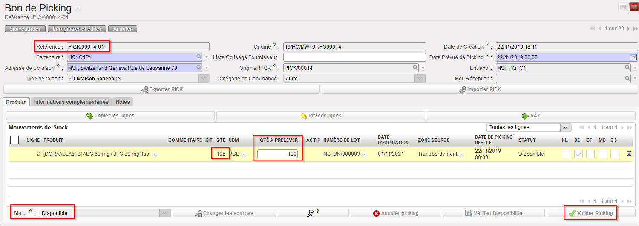Click the search icon in Entrepôt field

coord(627,68)
